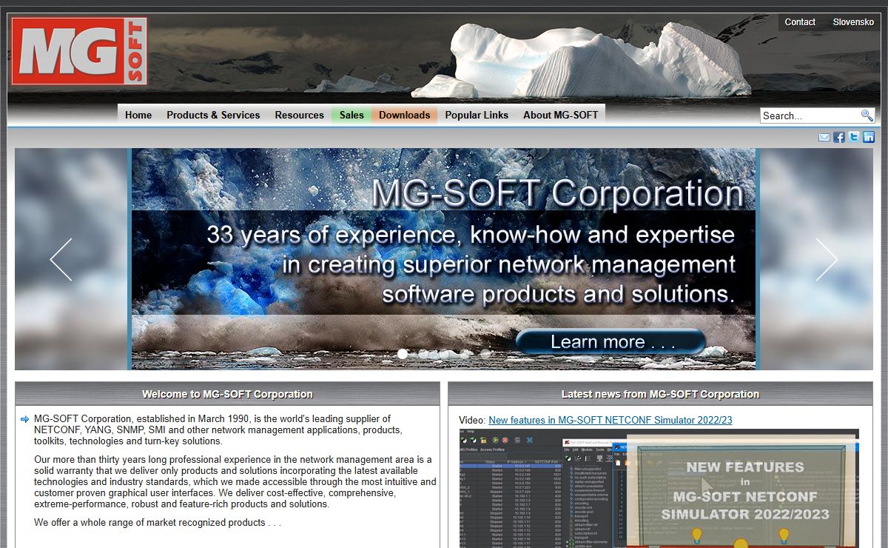
Task: Click the 'Video:' label text
Action: [472, 420]
